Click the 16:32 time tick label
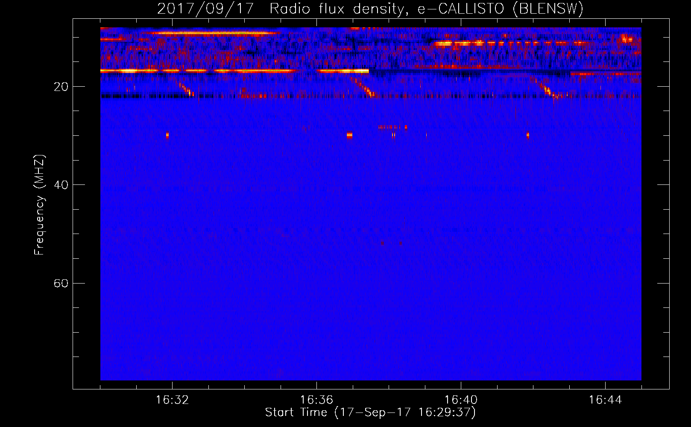Screen dimensions: 691x427 pos(172,400)
